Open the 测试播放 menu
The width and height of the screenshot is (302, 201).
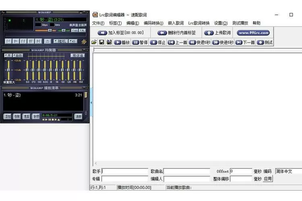click(x=240, y=23)
